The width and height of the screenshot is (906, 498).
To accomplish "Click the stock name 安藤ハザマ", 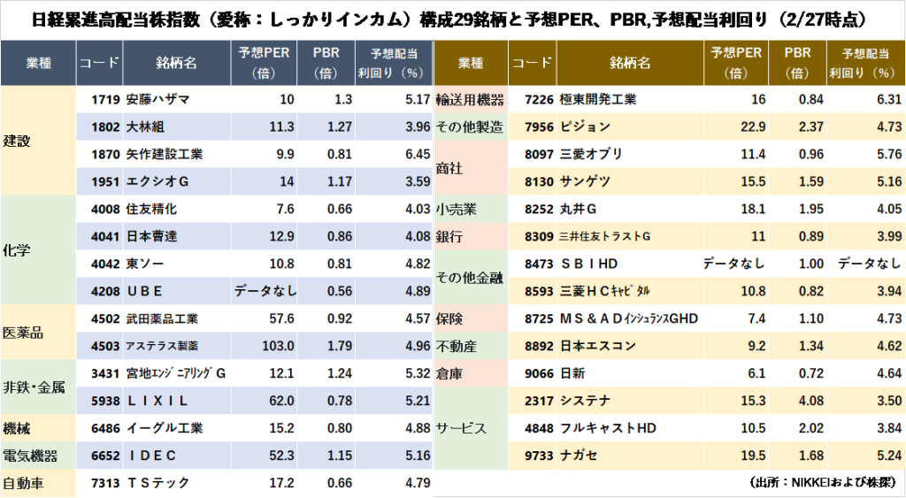I will click(157, 99).
